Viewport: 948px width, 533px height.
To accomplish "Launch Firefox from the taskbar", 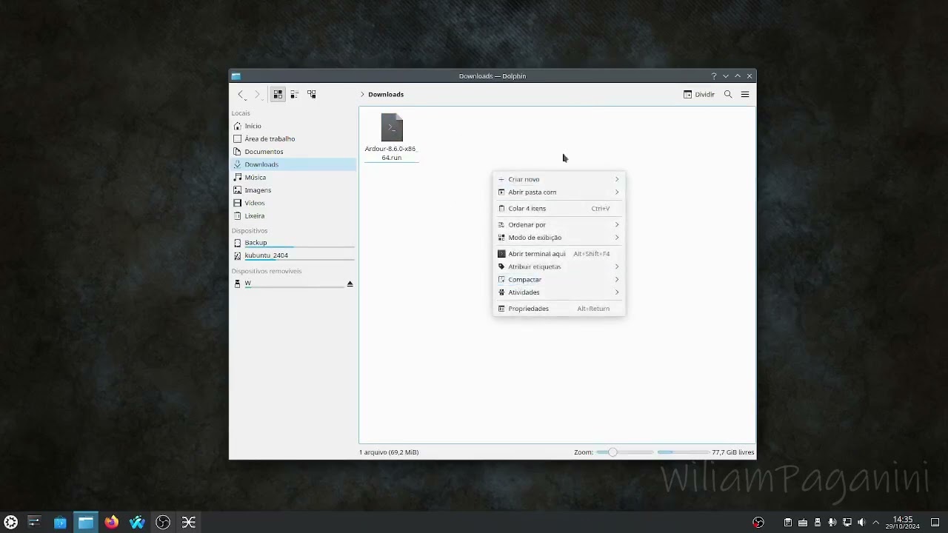I will (111, 523).
